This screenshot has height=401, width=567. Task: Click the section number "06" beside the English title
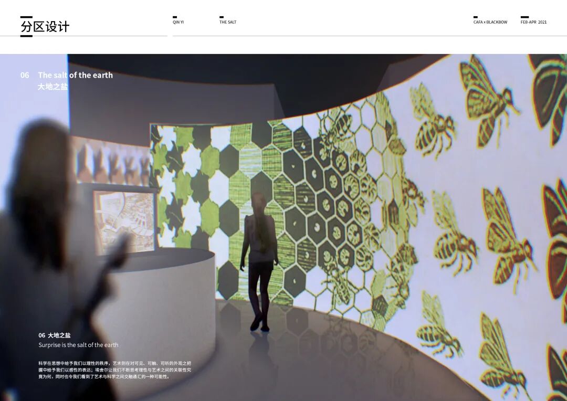coord(25,75)
